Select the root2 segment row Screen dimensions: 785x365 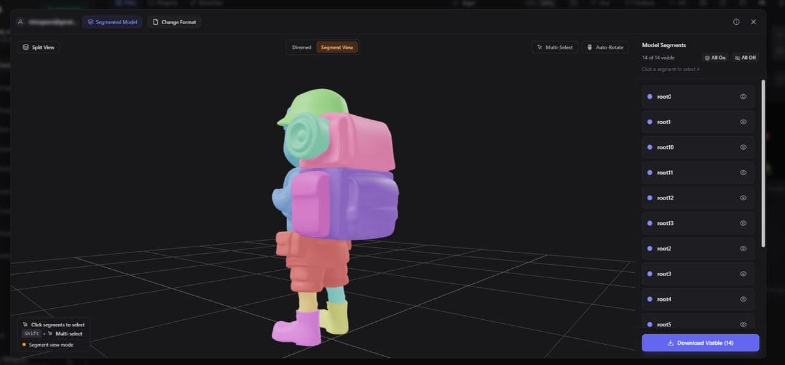pyautogui.click(x=698, y=249)
